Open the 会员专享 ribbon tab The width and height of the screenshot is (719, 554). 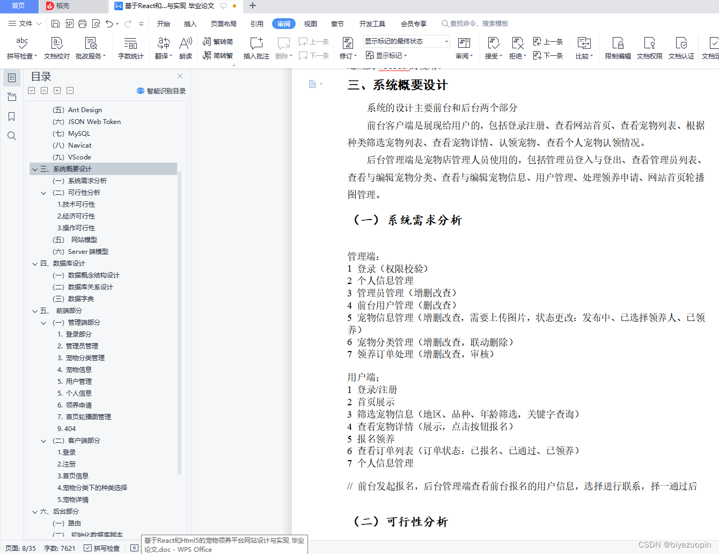tap(414, 24)
